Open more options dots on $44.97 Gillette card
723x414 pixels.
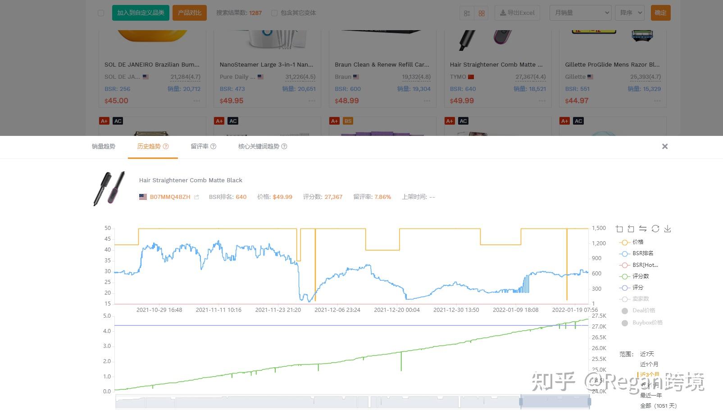click(657, 101)
